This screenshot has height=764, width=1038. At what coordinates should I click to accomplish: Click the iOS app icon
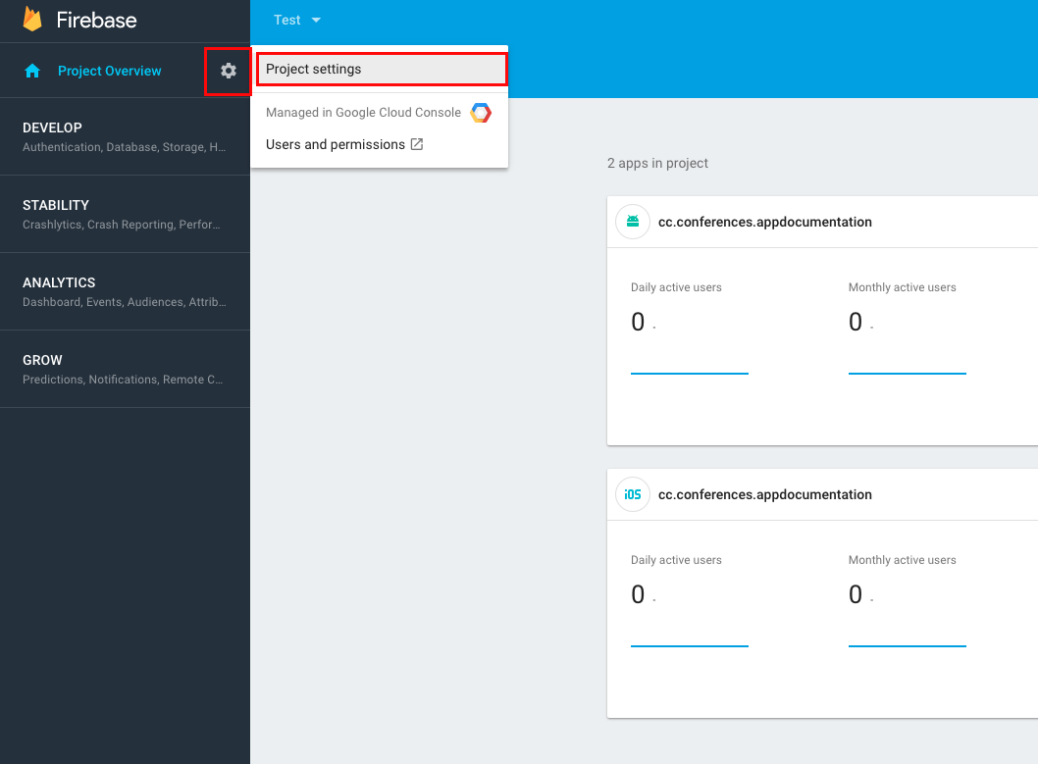[x=633, y=494]
